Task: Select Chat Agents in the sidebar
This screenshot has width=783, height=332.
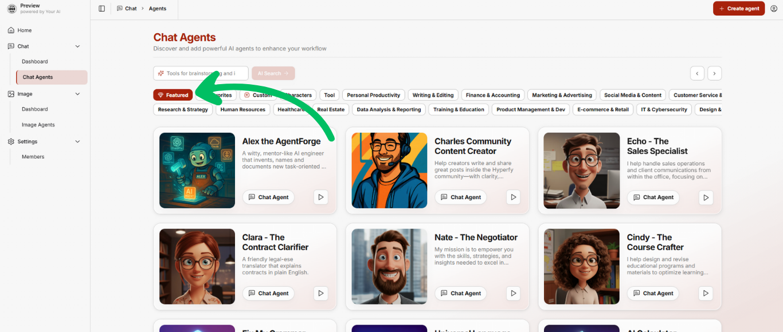Action: tap(52, 77)
